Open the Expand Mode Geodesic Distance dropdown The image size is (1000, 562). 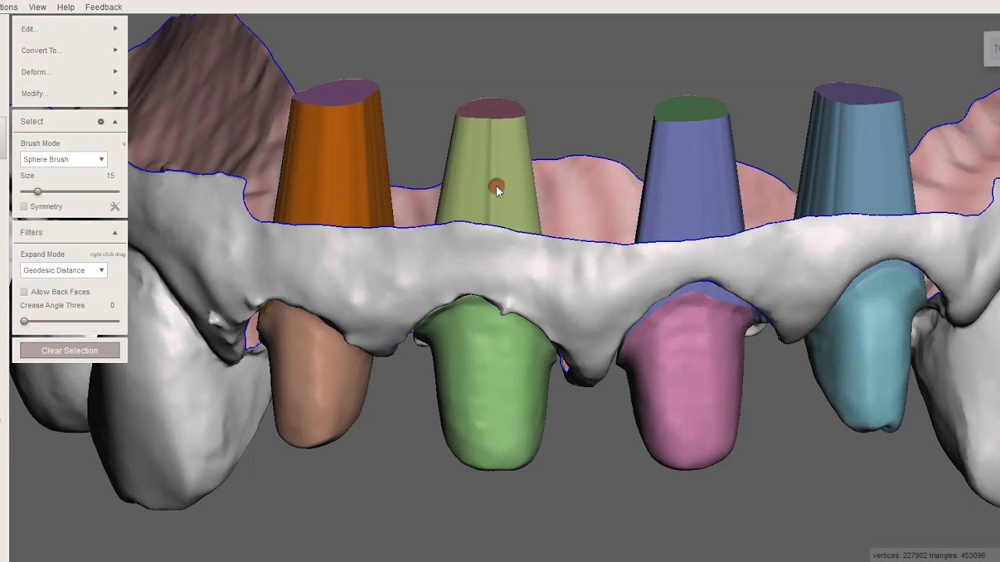coord(63,270)
